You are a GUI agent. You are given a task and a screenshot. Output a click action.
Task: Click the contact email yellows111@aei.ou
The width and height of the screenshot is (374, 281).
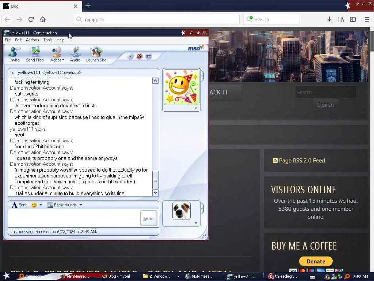click(62, 72)
